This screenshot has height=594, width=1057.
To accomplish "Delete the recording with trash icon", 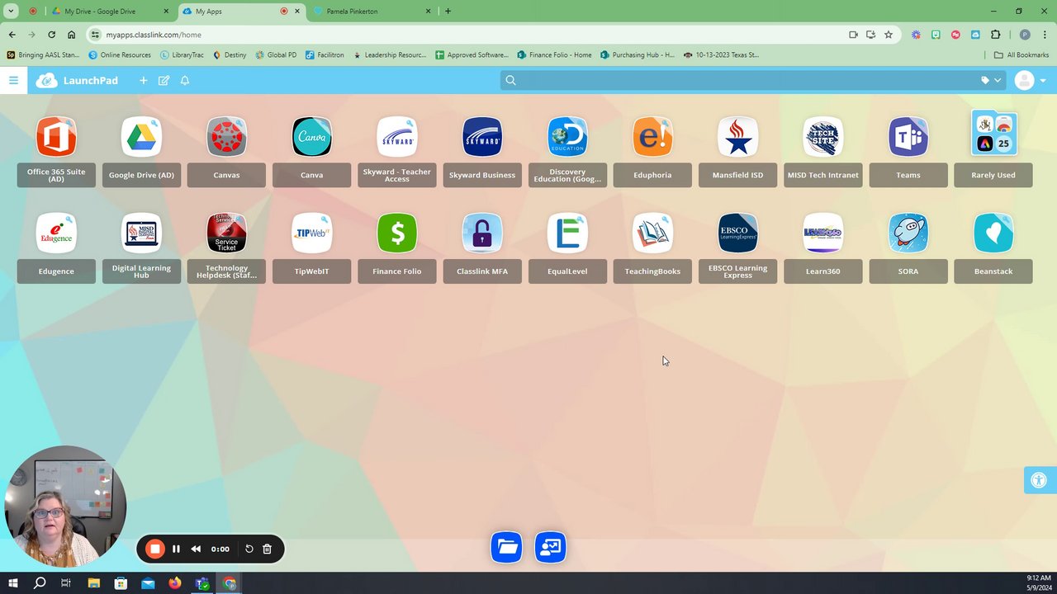I will (x=267, y=549).
